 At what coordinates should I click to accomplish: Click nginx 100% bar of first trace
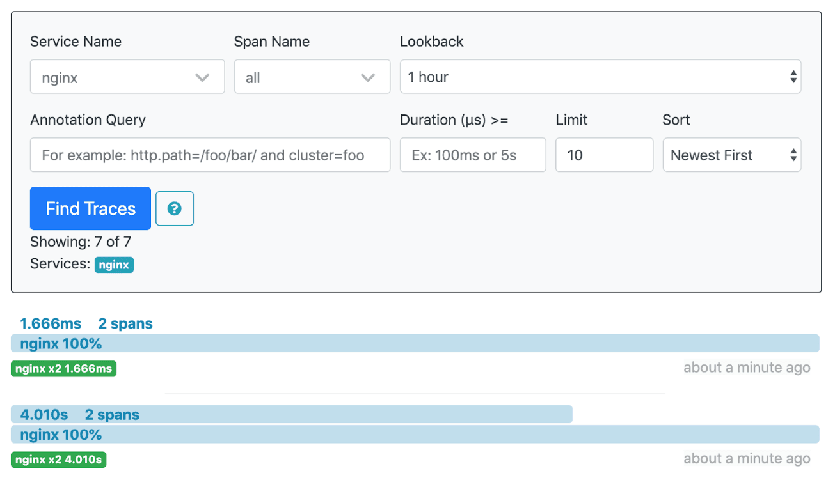pyautogui.click(x=415, y=344)
